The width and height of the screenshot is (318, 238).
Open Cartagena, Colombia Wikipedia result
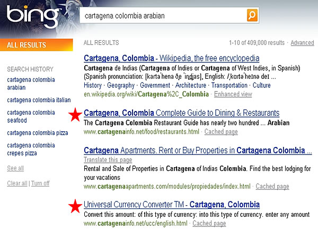point(171,58)
